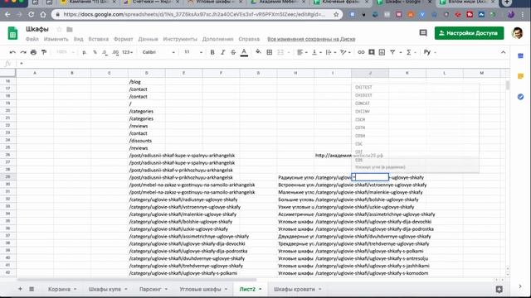Open the Calibri font dropdown
This screenshot has height=298, width=531.
tap(158, 52)
